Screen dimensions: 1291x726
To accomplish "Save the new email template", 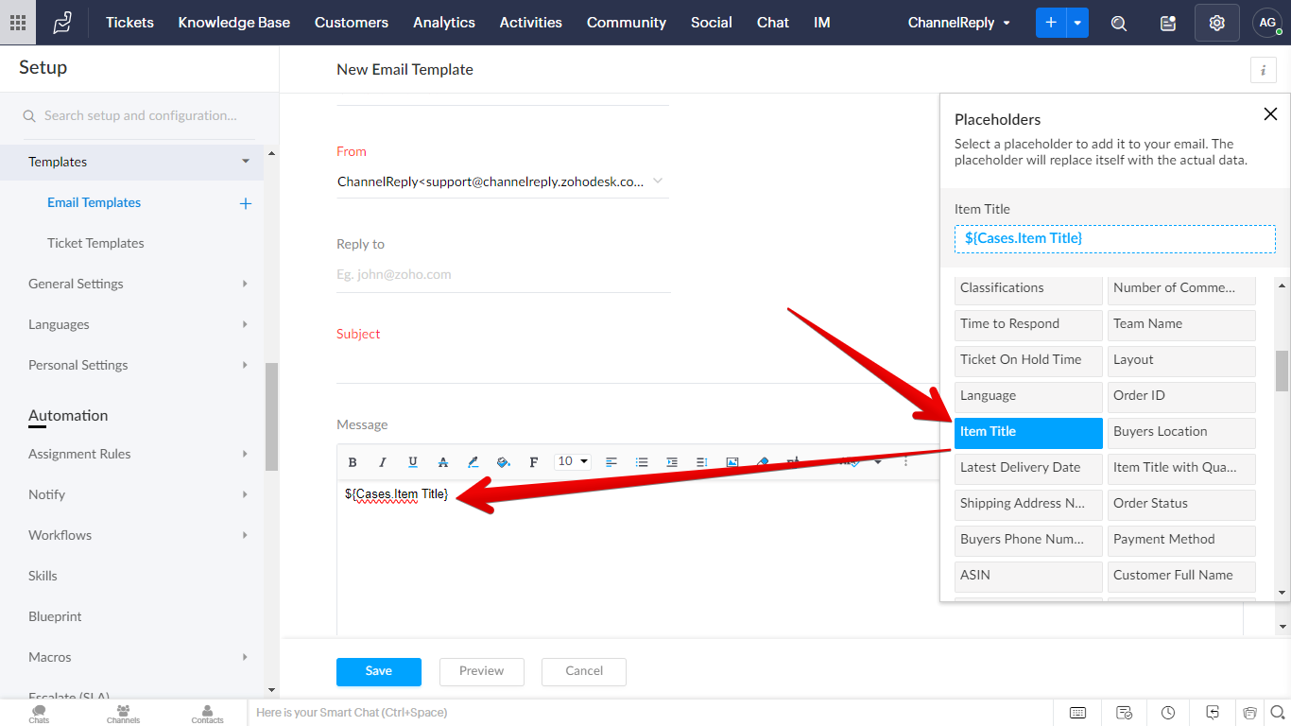I will pos(379,671).
